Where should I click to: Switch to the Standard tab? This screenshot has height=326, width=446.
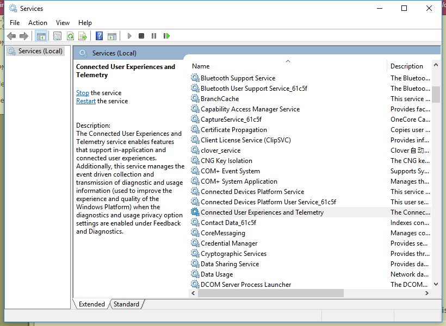126,304
